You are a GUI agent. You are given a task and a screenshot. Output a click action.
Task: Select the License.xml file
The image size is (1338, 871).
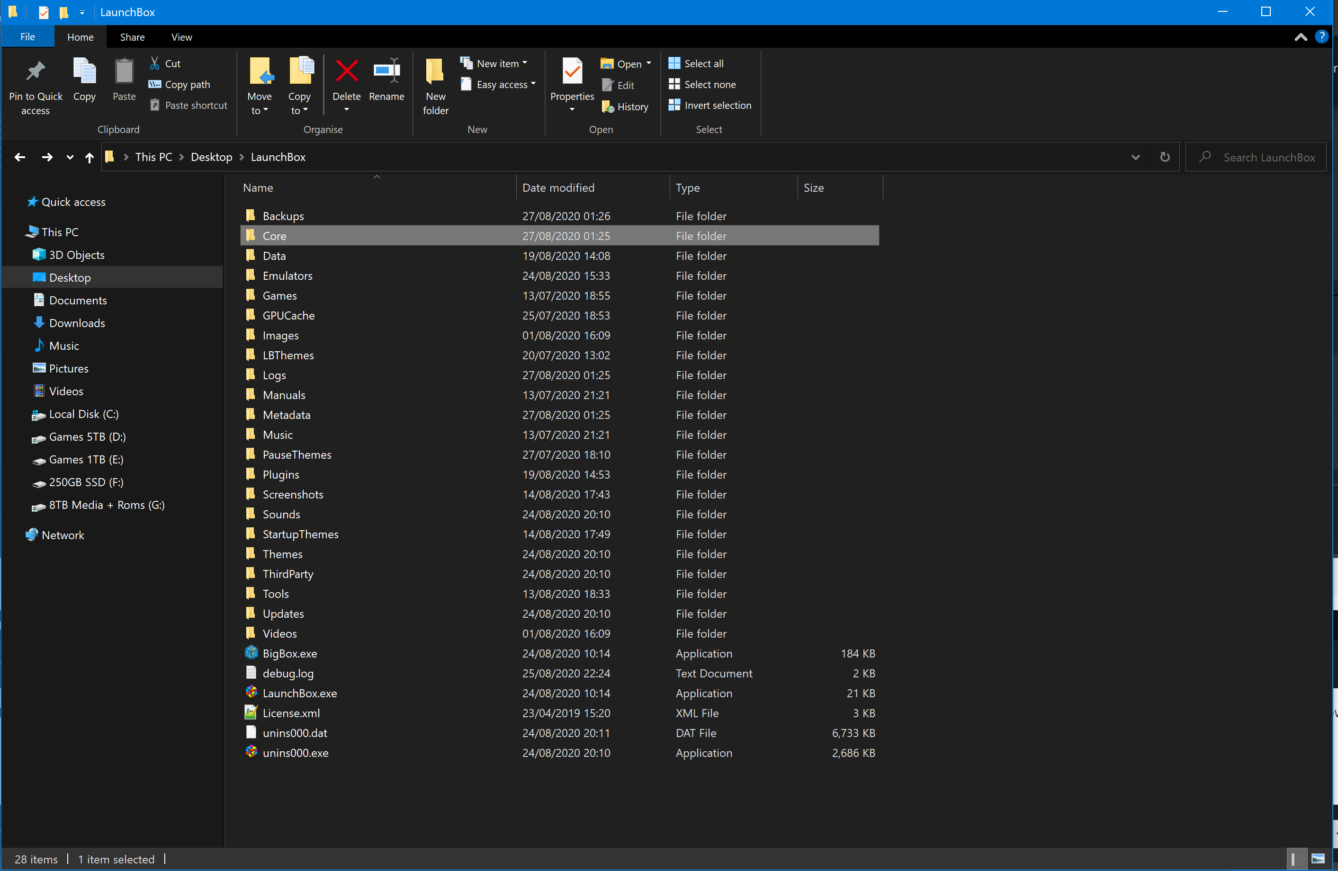coord(559,712)
